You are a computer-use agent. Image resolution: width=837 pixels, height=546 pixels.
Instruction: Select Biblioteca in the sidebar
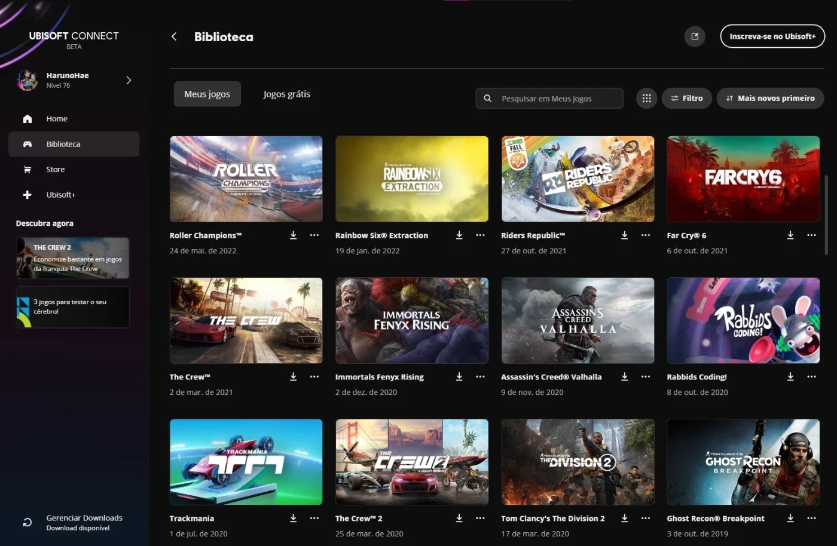[74, 144]
